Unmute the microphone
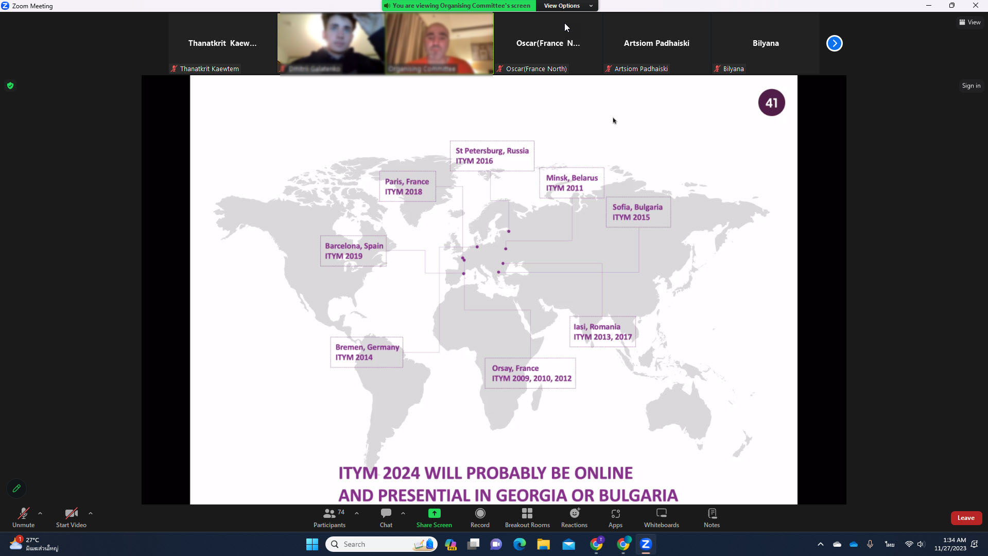 coord(23,517)
